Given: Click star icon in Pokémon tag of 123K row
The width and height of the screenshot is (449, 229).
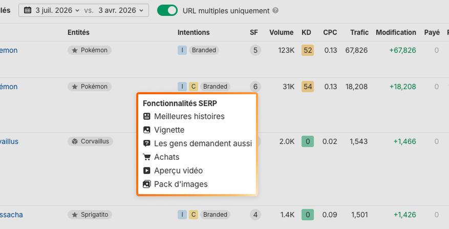Looking at the screenshot, I should (75, 50).
